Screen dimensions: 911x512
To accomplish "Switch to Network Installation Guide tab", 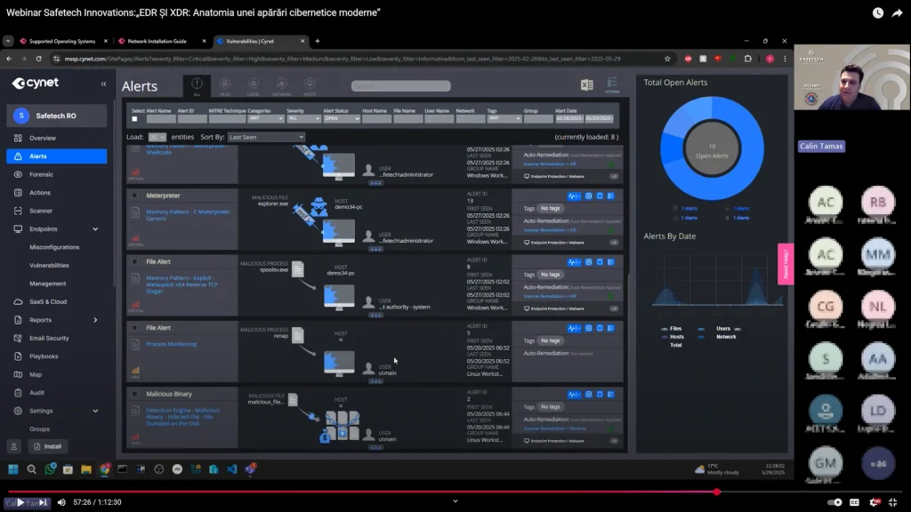I will coord(157,41).
